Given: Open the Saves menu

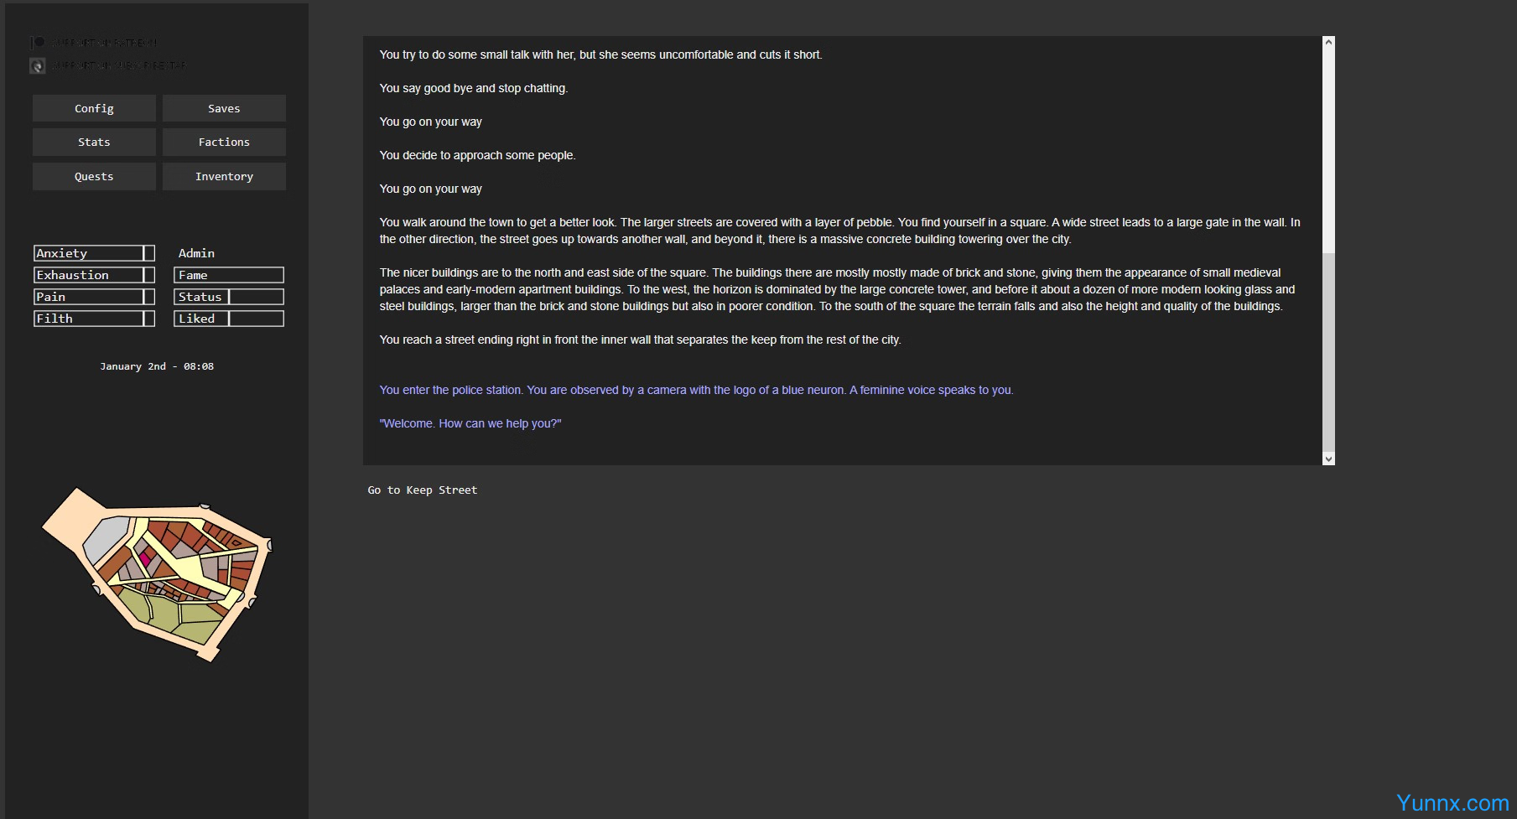Looking at the screenshot, I should (224, 108).
